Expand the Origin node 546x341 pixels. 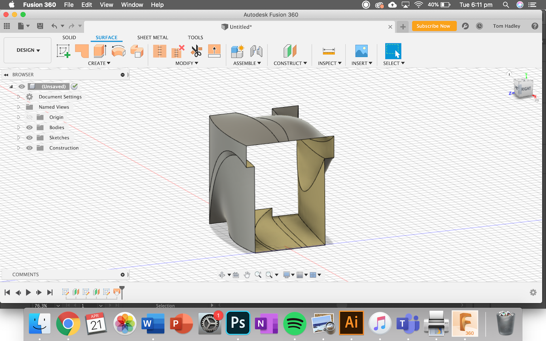(19, 117)
